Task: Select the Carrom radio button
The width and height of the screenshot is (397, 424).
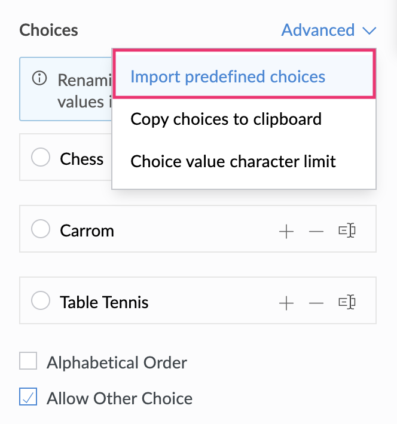Action: (41, 230)
